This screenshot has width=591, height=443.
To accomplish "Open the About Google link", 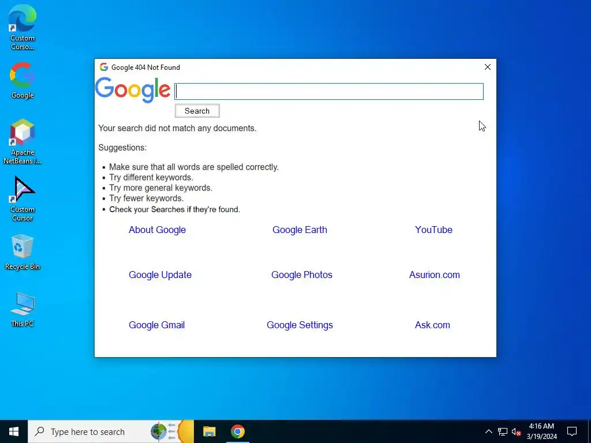I will [x=157, y=230].
